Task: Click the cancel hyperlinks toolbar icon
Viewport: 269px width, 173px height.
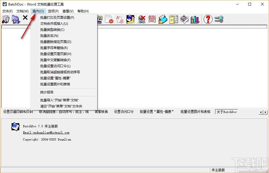Action: [141, 19]
